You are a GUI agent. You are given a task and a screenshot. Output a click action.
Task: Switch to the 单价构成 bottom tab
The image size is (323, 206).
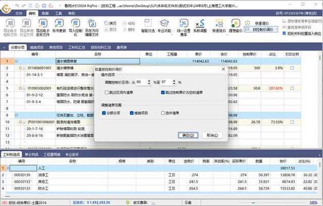point(31,154)
